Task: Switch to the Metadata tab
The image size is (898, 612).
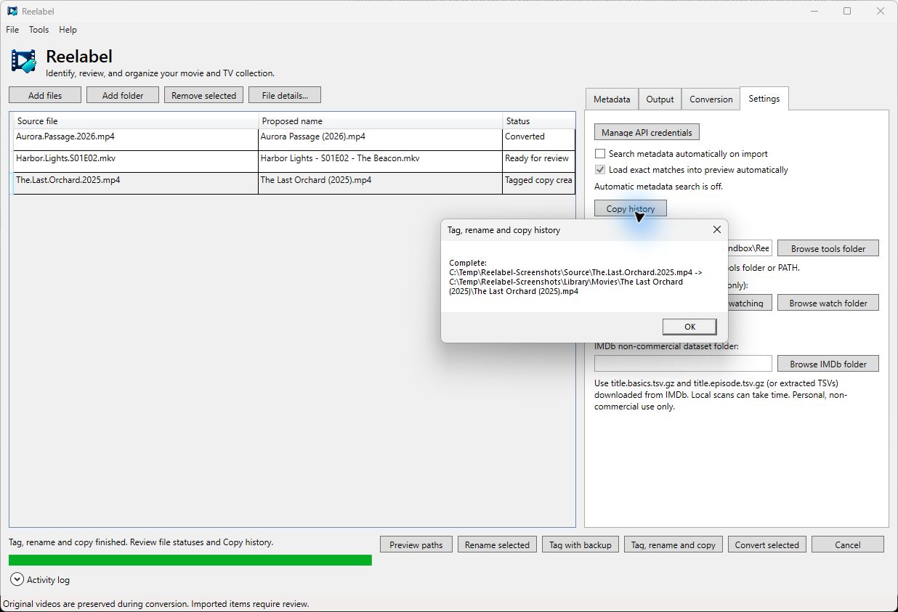Action: (x=612, y=99)
